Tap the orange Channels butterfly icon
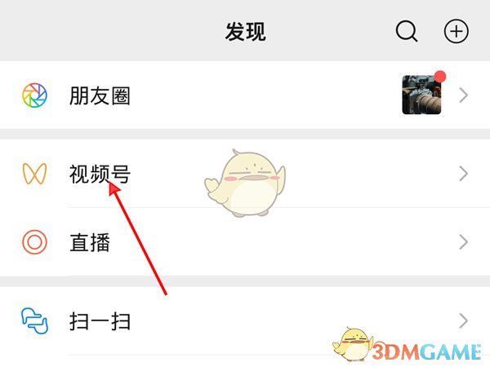Image resolution: width=490 pixels, height=367 pixels. 34,174
